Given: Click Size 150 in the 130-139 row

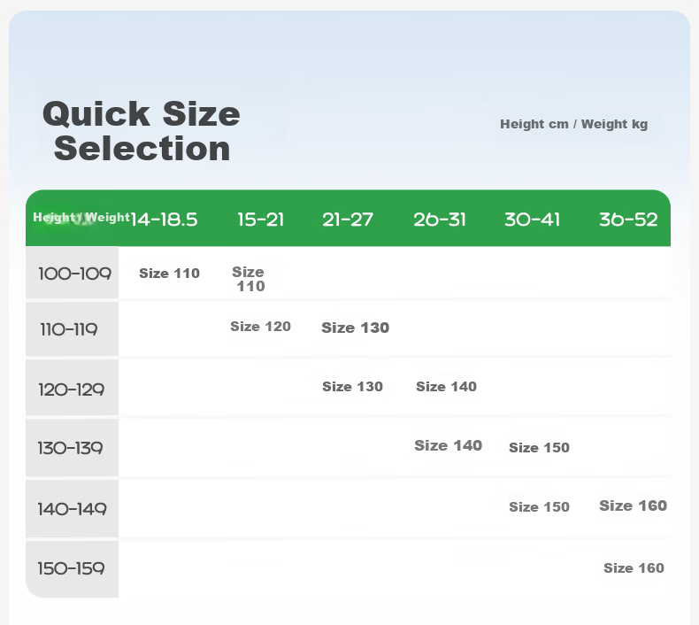Looking at the screenshot, I should coord(539,447).
